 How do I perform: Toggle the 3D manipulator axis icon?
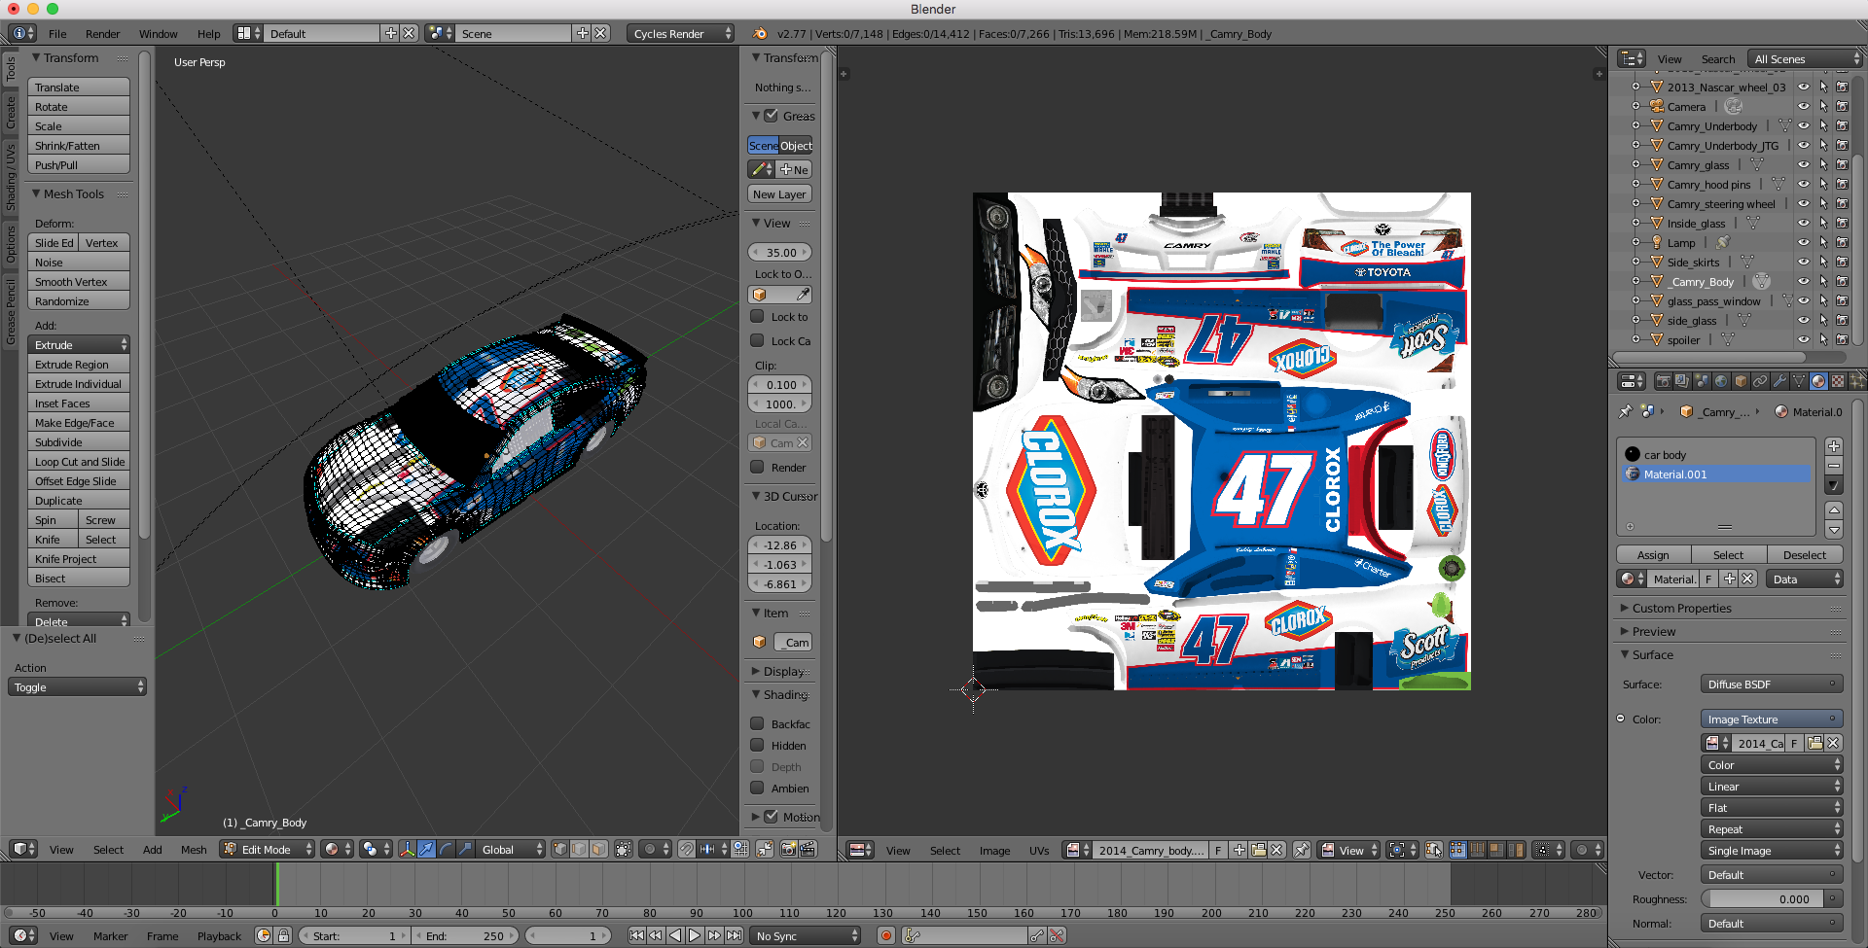coord(407,849)
